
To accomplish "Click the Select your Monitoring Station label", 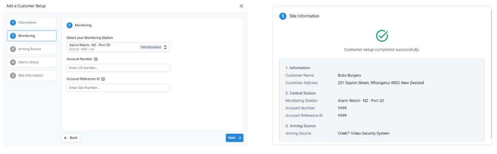I will (89, 38).
